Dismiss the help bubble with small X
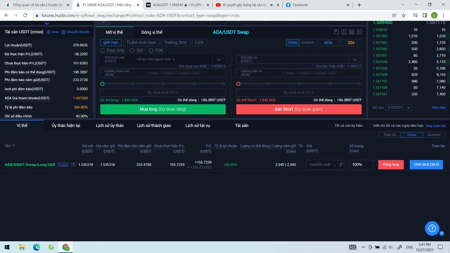This screenshot has height=253, width=450. pos(441,233)
